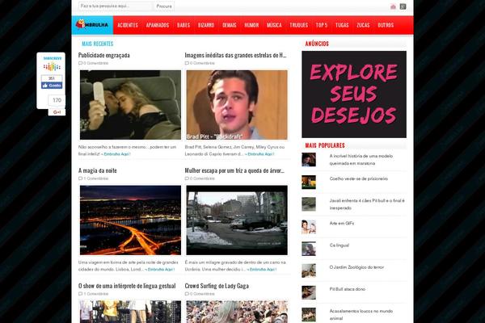Open the post titled Publicidade engraçada

[104, 56]
